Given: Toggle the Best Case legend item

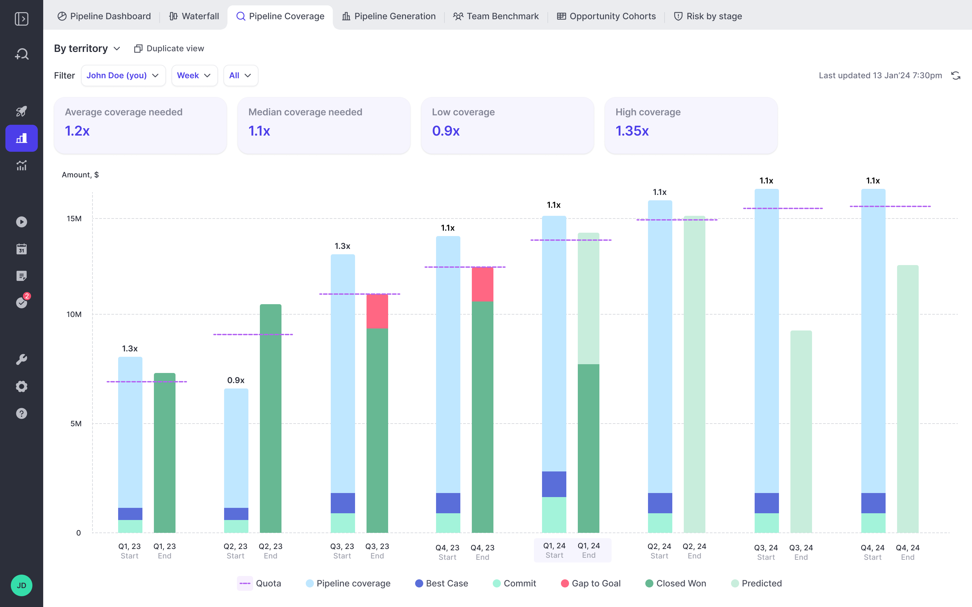Looking at the screenshot, I should click(441, 583).
